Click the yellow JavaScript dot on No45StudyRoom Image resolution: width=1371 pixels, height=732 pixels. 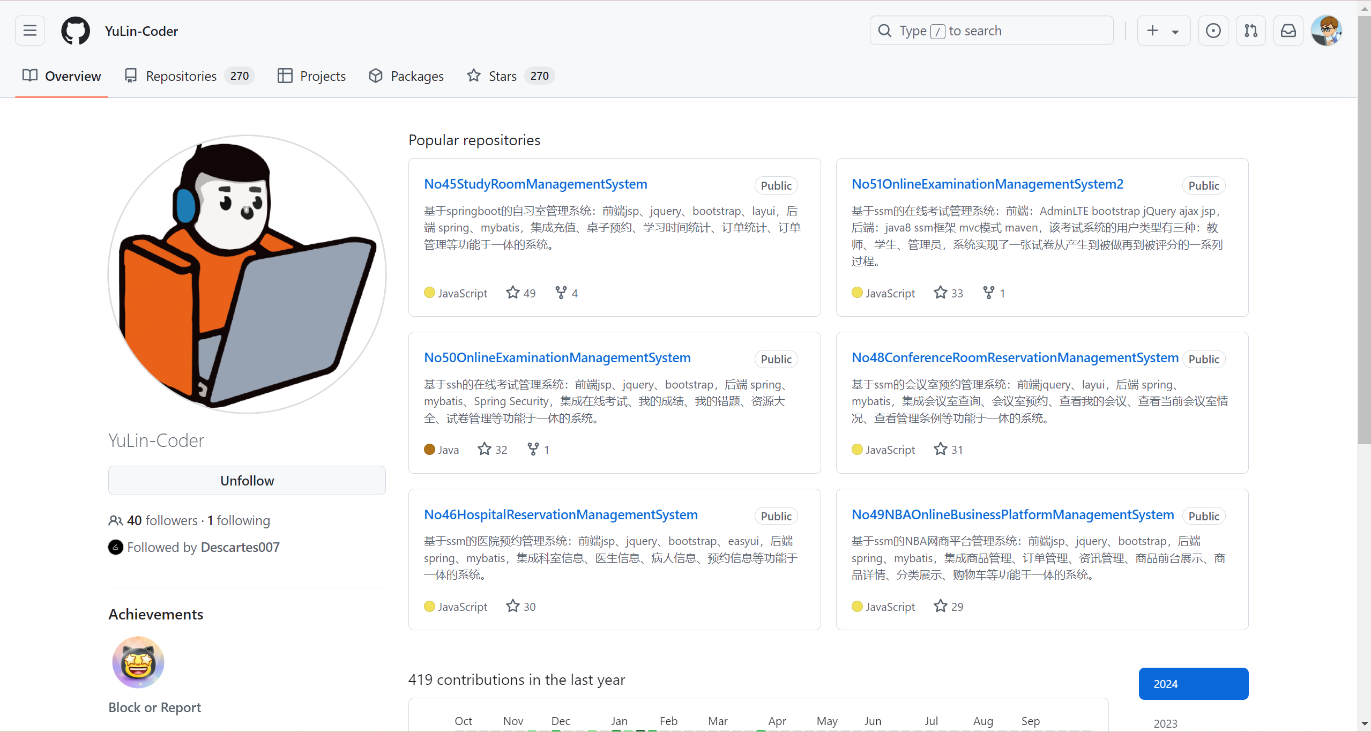pyautogui.click(x=429, y=293)
